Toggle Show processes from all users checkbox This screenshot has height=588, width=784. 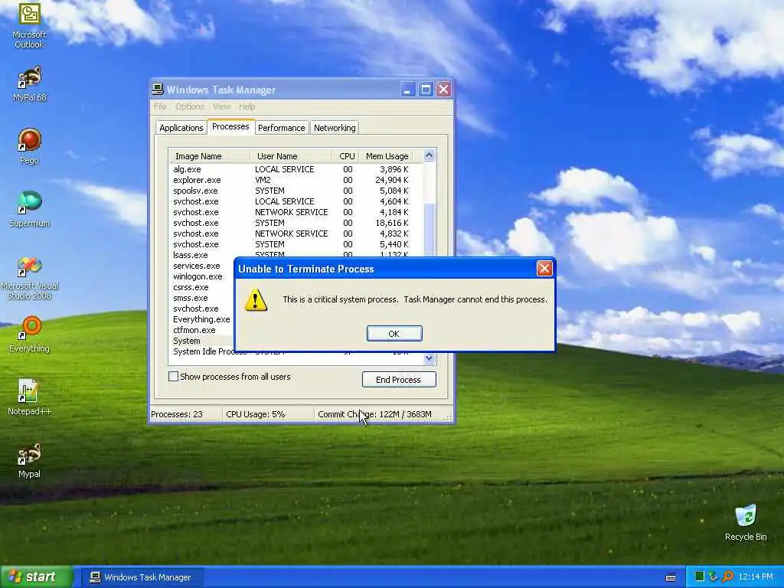pyautogui.click(x=174, y=377)
